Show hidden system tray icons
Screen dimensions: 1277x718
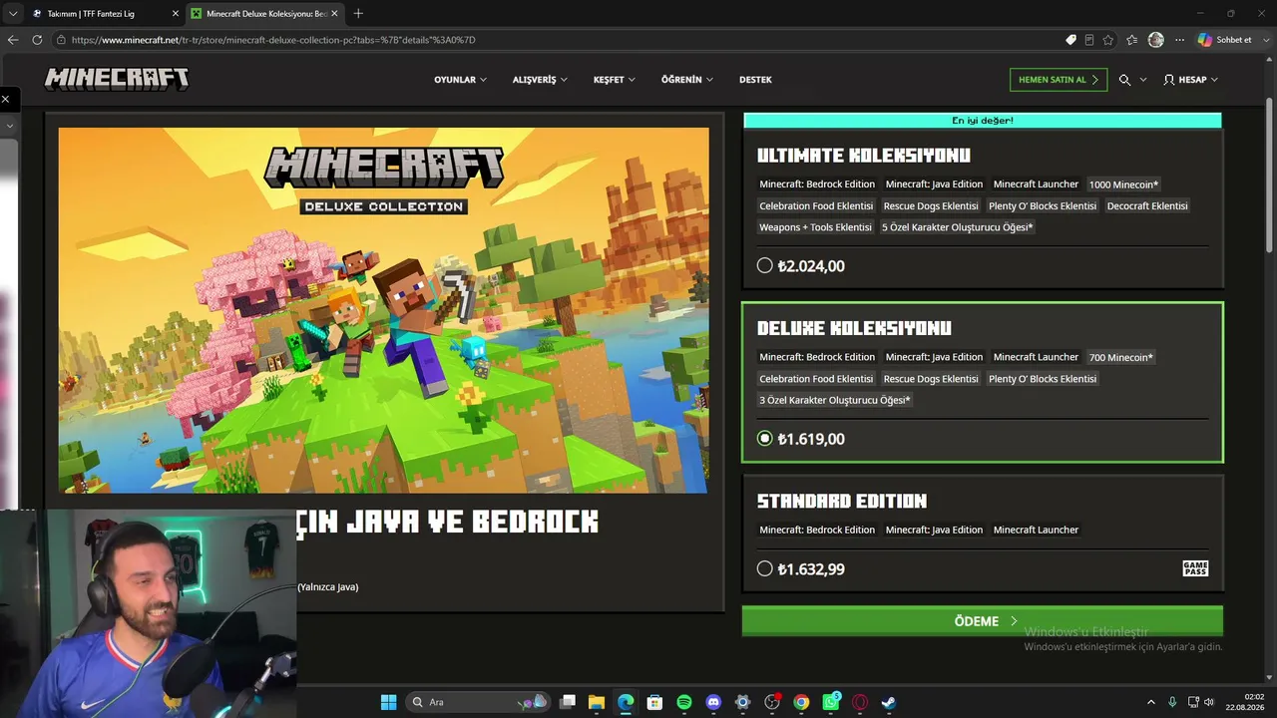tap(1150, 702)
